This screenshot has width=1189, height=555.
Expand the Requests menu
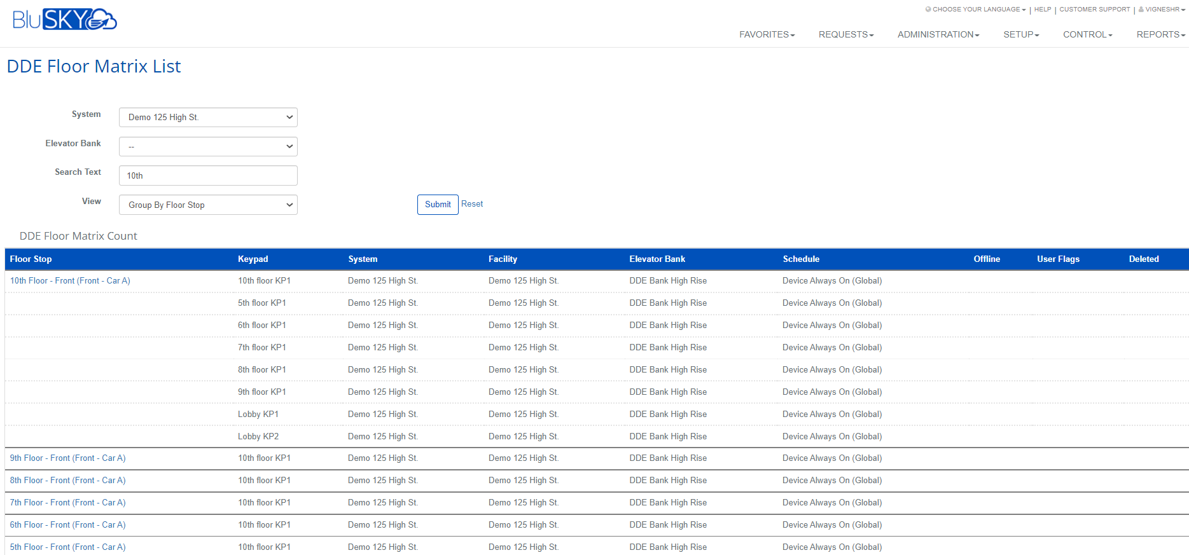point(845,34)
